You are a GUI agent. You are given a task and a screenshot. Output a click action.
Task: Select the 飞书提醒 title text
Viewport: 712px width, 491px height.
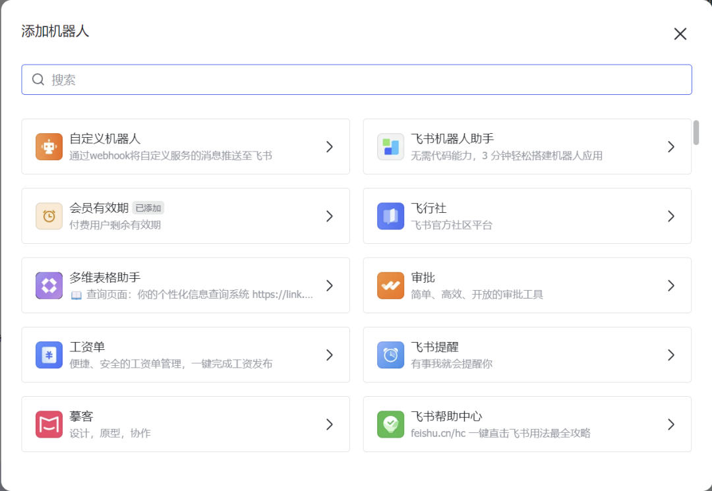click(x=434, y=347)
